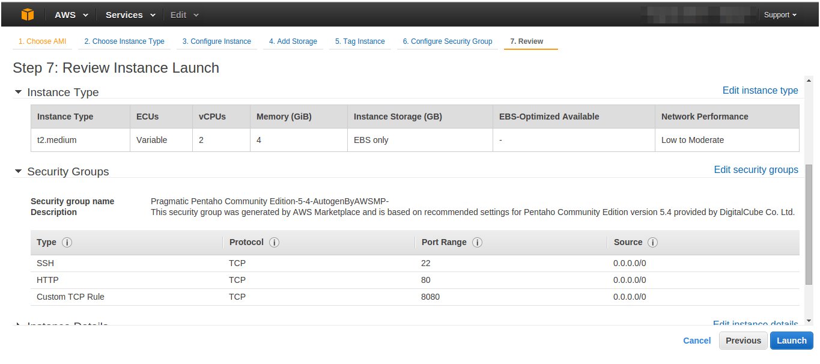Click the scrollbar down arrow
The image size is (820, 364).
click(x=809, y=321)
